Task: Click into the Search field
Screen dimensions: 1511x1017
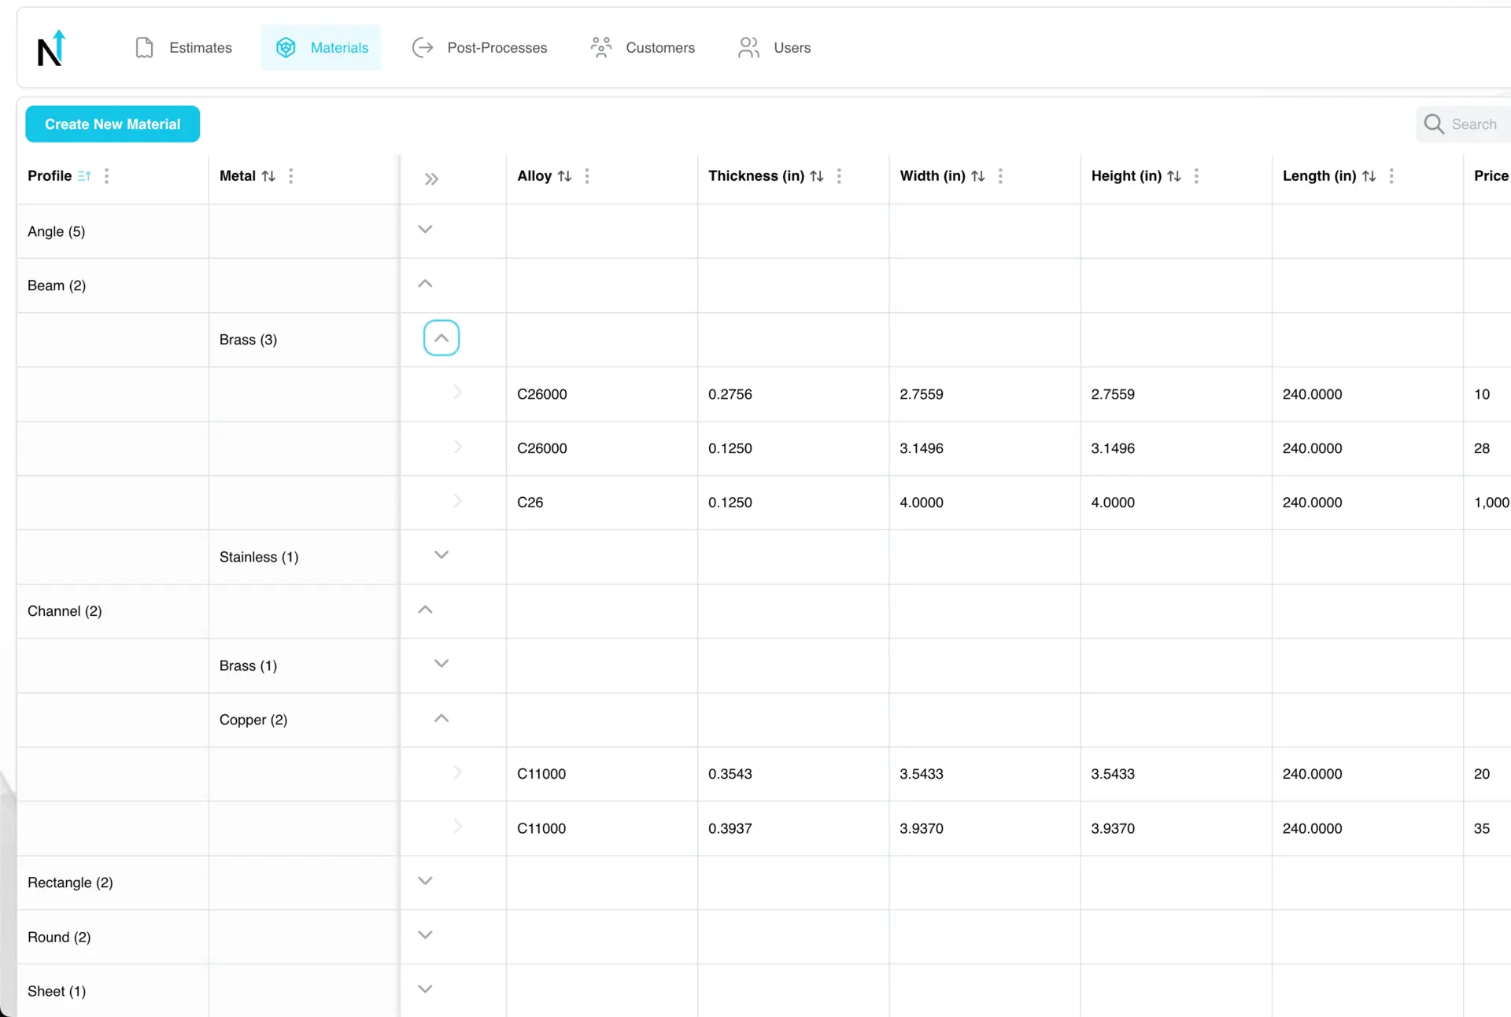Action: coord(1473,124)
